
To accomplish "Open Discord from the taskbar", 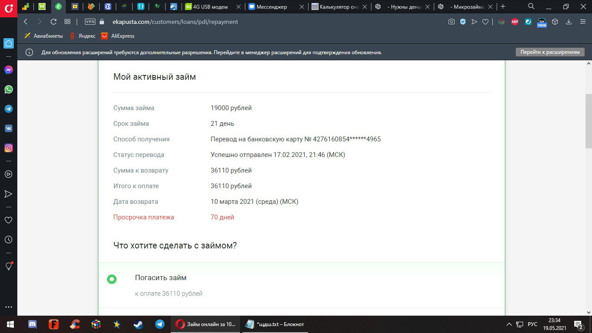I will point(32,324).
